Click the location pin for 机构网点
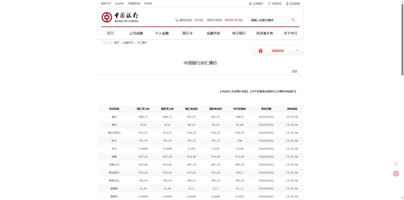The width and height of the screenshot is (404, 200). pos(269,4)
